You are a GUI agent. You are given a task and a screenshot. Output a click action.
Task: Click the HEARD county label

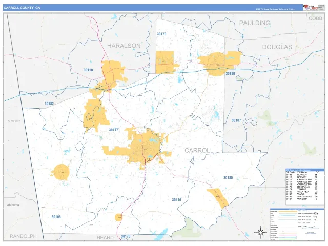coord(105,238)
